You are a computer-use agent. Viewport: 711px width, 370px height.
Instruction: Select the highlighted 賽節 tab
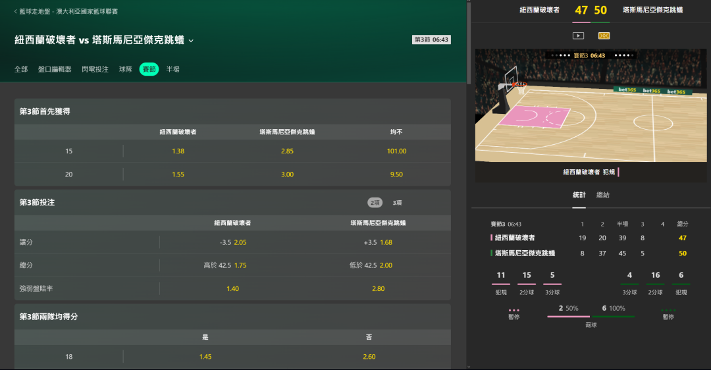149,69
